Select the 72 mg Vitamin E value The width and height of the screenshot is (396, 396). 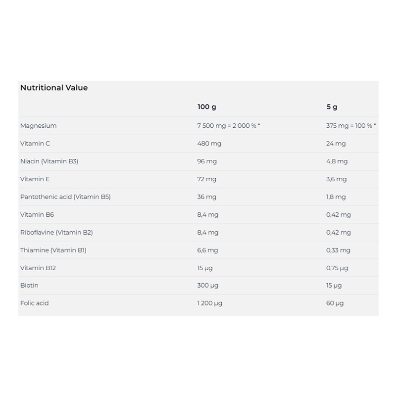point(207,179)
